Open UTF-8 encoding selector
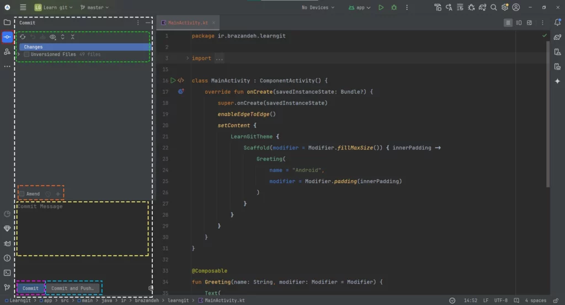The image size is (565, 305). coord(501,301)
